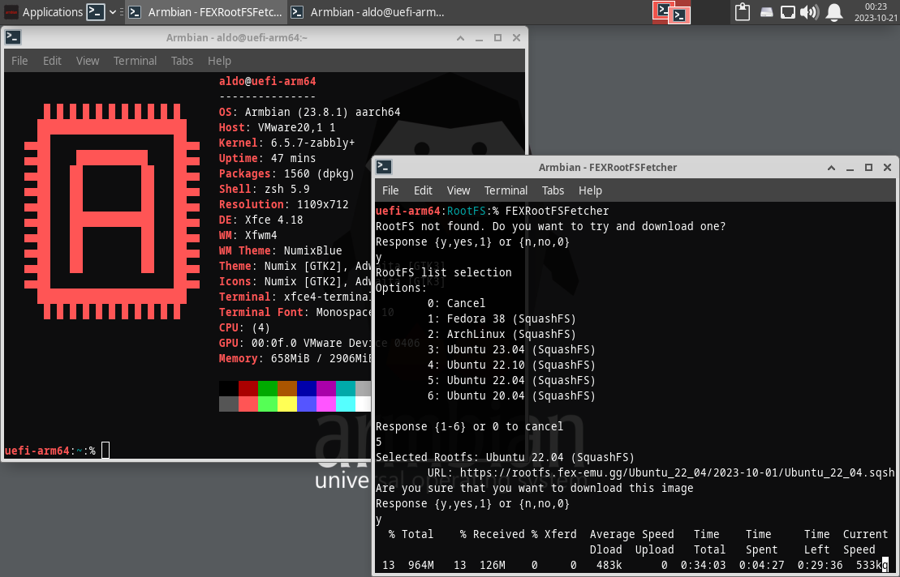
Task: Click the window menu icon of aldo@uefi-arm64 terminal
Action: coord(13,37)
